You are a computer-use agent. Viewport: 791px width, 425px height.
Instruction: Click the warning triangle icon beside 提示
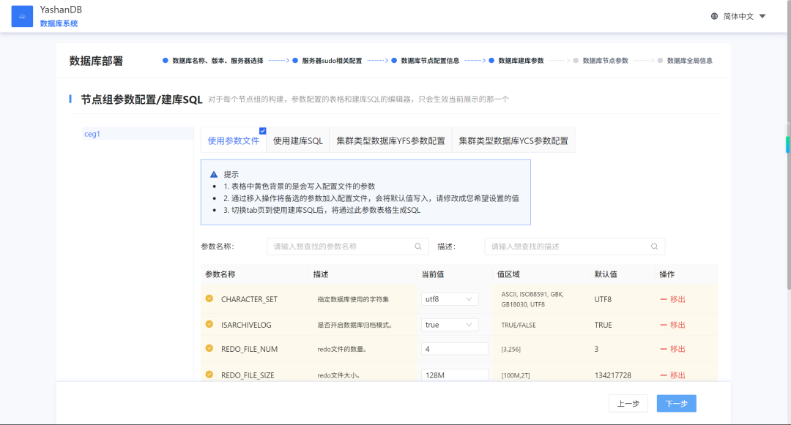coord(214,174)
